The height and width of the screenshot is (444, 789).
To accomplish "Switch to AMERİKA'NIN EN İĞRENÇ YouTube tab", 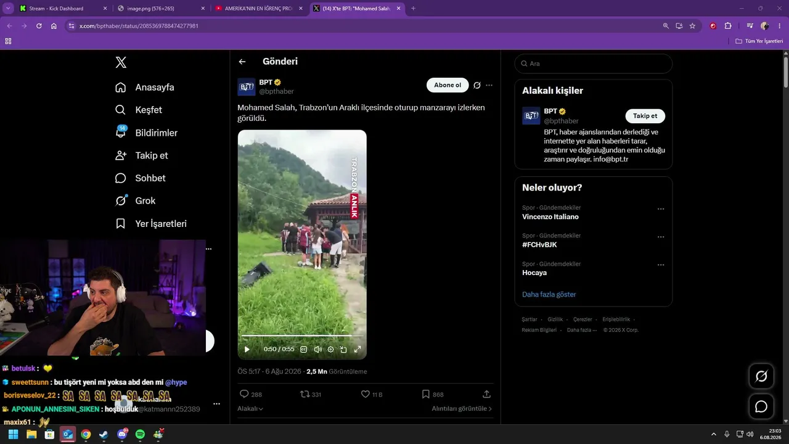I will tap(258, 9).
